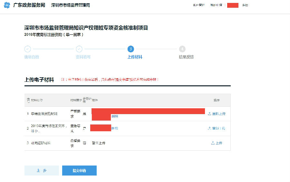Click step 4 结果反馈 circle
Viewport: 290px width, 182px height.
coord(182,49)
